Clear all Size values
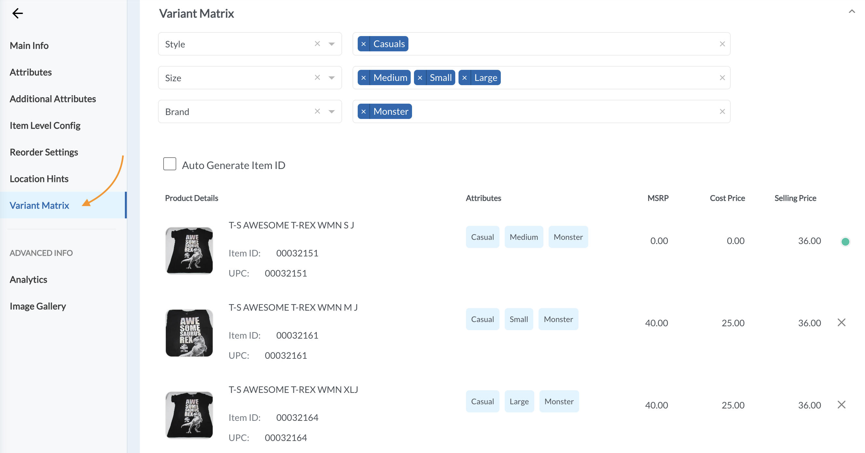Image resolution: width=865 pixels, height=453 pixels. [722, 78]
